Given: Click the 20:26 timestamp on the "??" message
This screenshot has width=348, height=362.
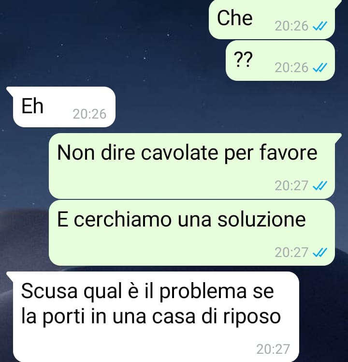Looking at the screenshot, I should click(x=291, y=68).
